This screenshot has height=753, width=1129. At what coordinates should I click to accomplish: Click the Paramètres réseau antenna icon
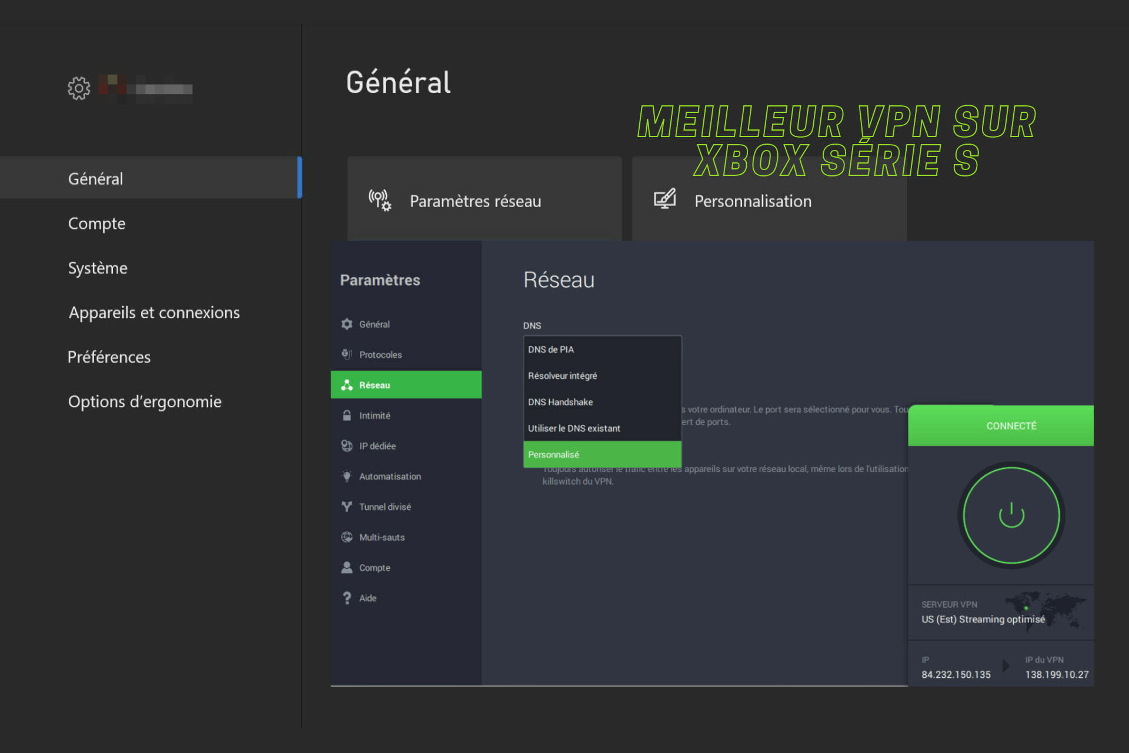click(379, 201)
